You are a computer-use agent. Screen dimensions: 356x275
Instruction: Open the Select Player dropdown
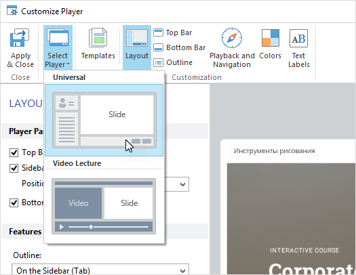[x=58, y=47]
